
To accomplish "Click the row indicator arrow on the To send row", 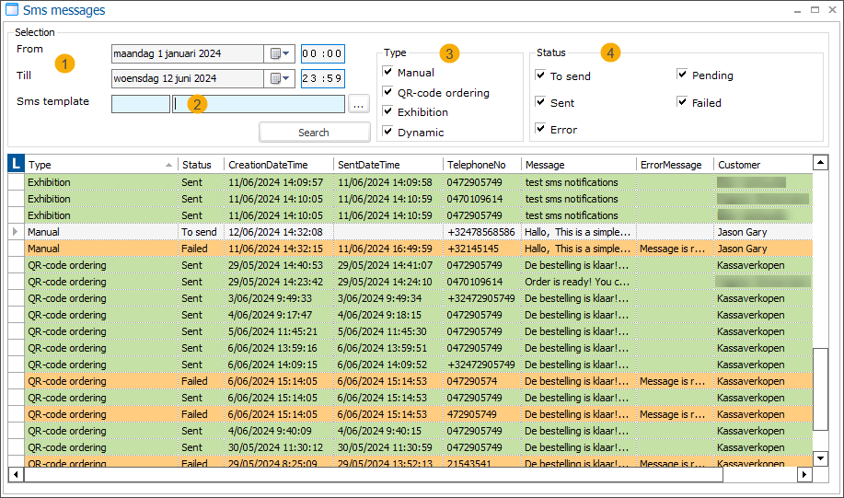I will 15,232.
